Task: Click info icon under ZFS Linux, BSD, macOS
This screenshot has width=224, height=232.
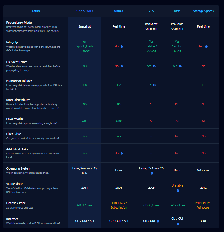Action: pyautogui.click(x=152, y=173)
